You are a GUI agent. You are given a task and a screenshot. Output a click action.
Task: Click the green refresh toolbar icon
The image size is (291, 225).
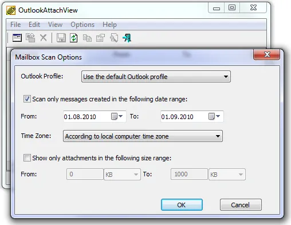[74, 38]
